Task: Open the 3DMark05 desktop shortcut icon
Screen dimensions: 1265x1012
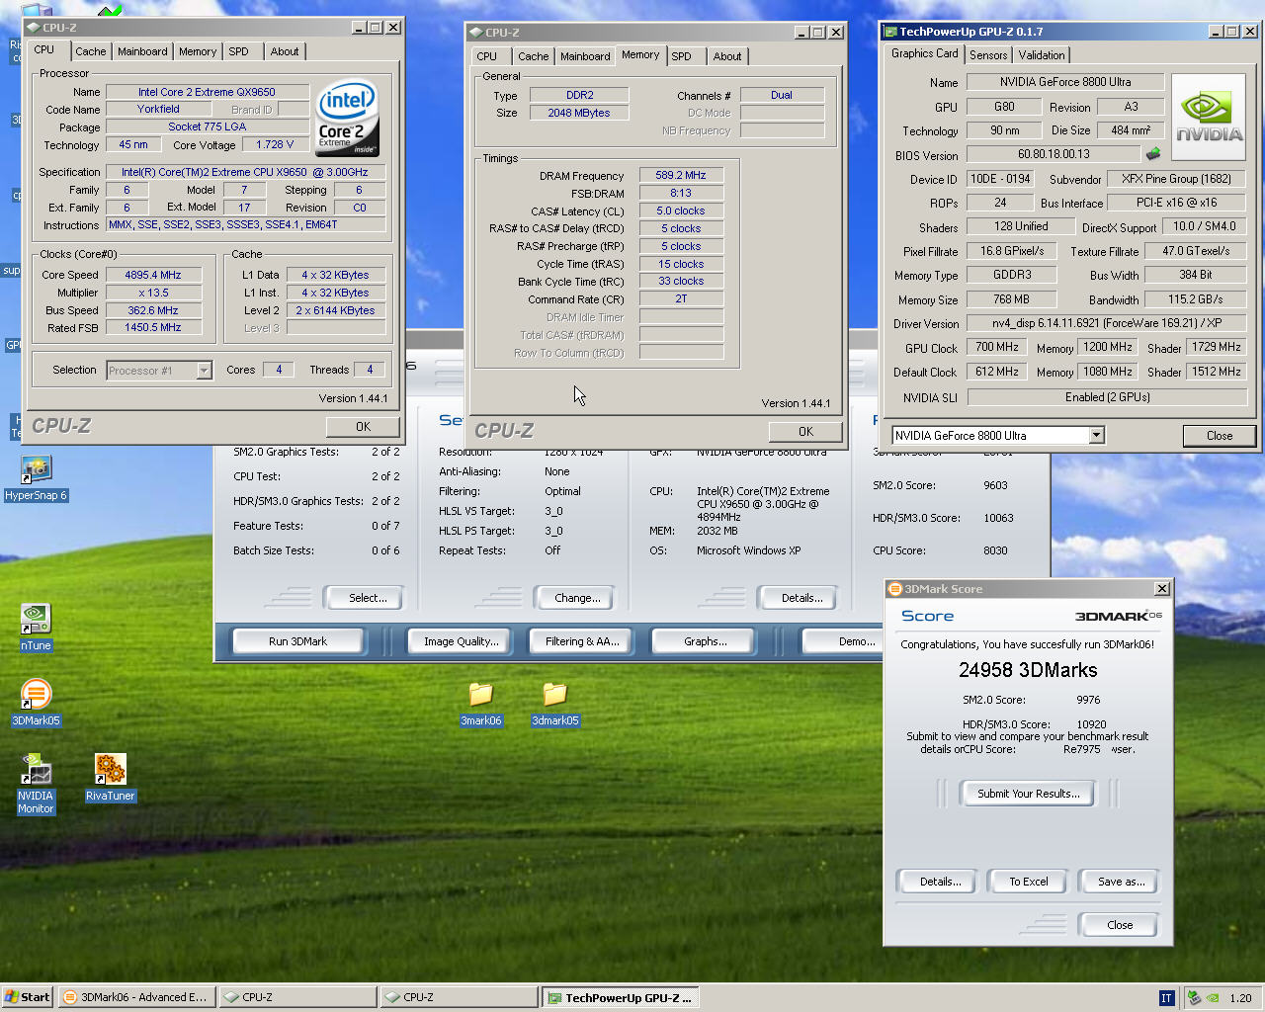Action: point(36,694)
